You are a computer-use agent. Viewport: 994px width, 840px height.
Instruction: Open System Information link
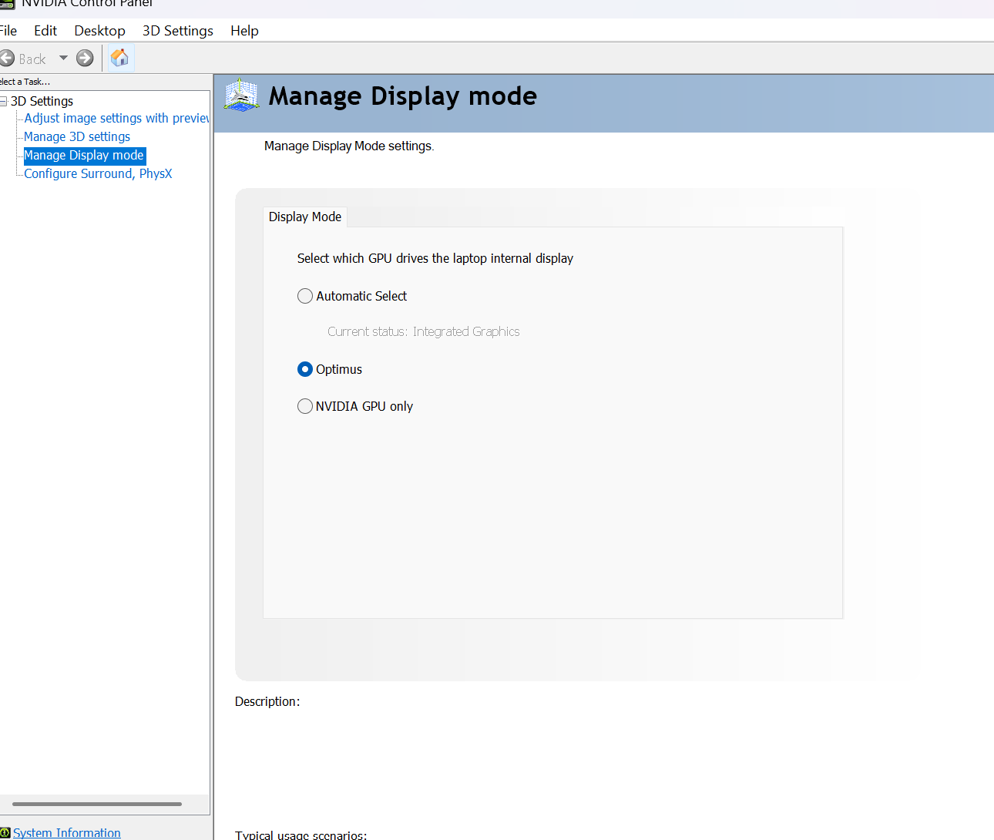[x=67, y=833]
